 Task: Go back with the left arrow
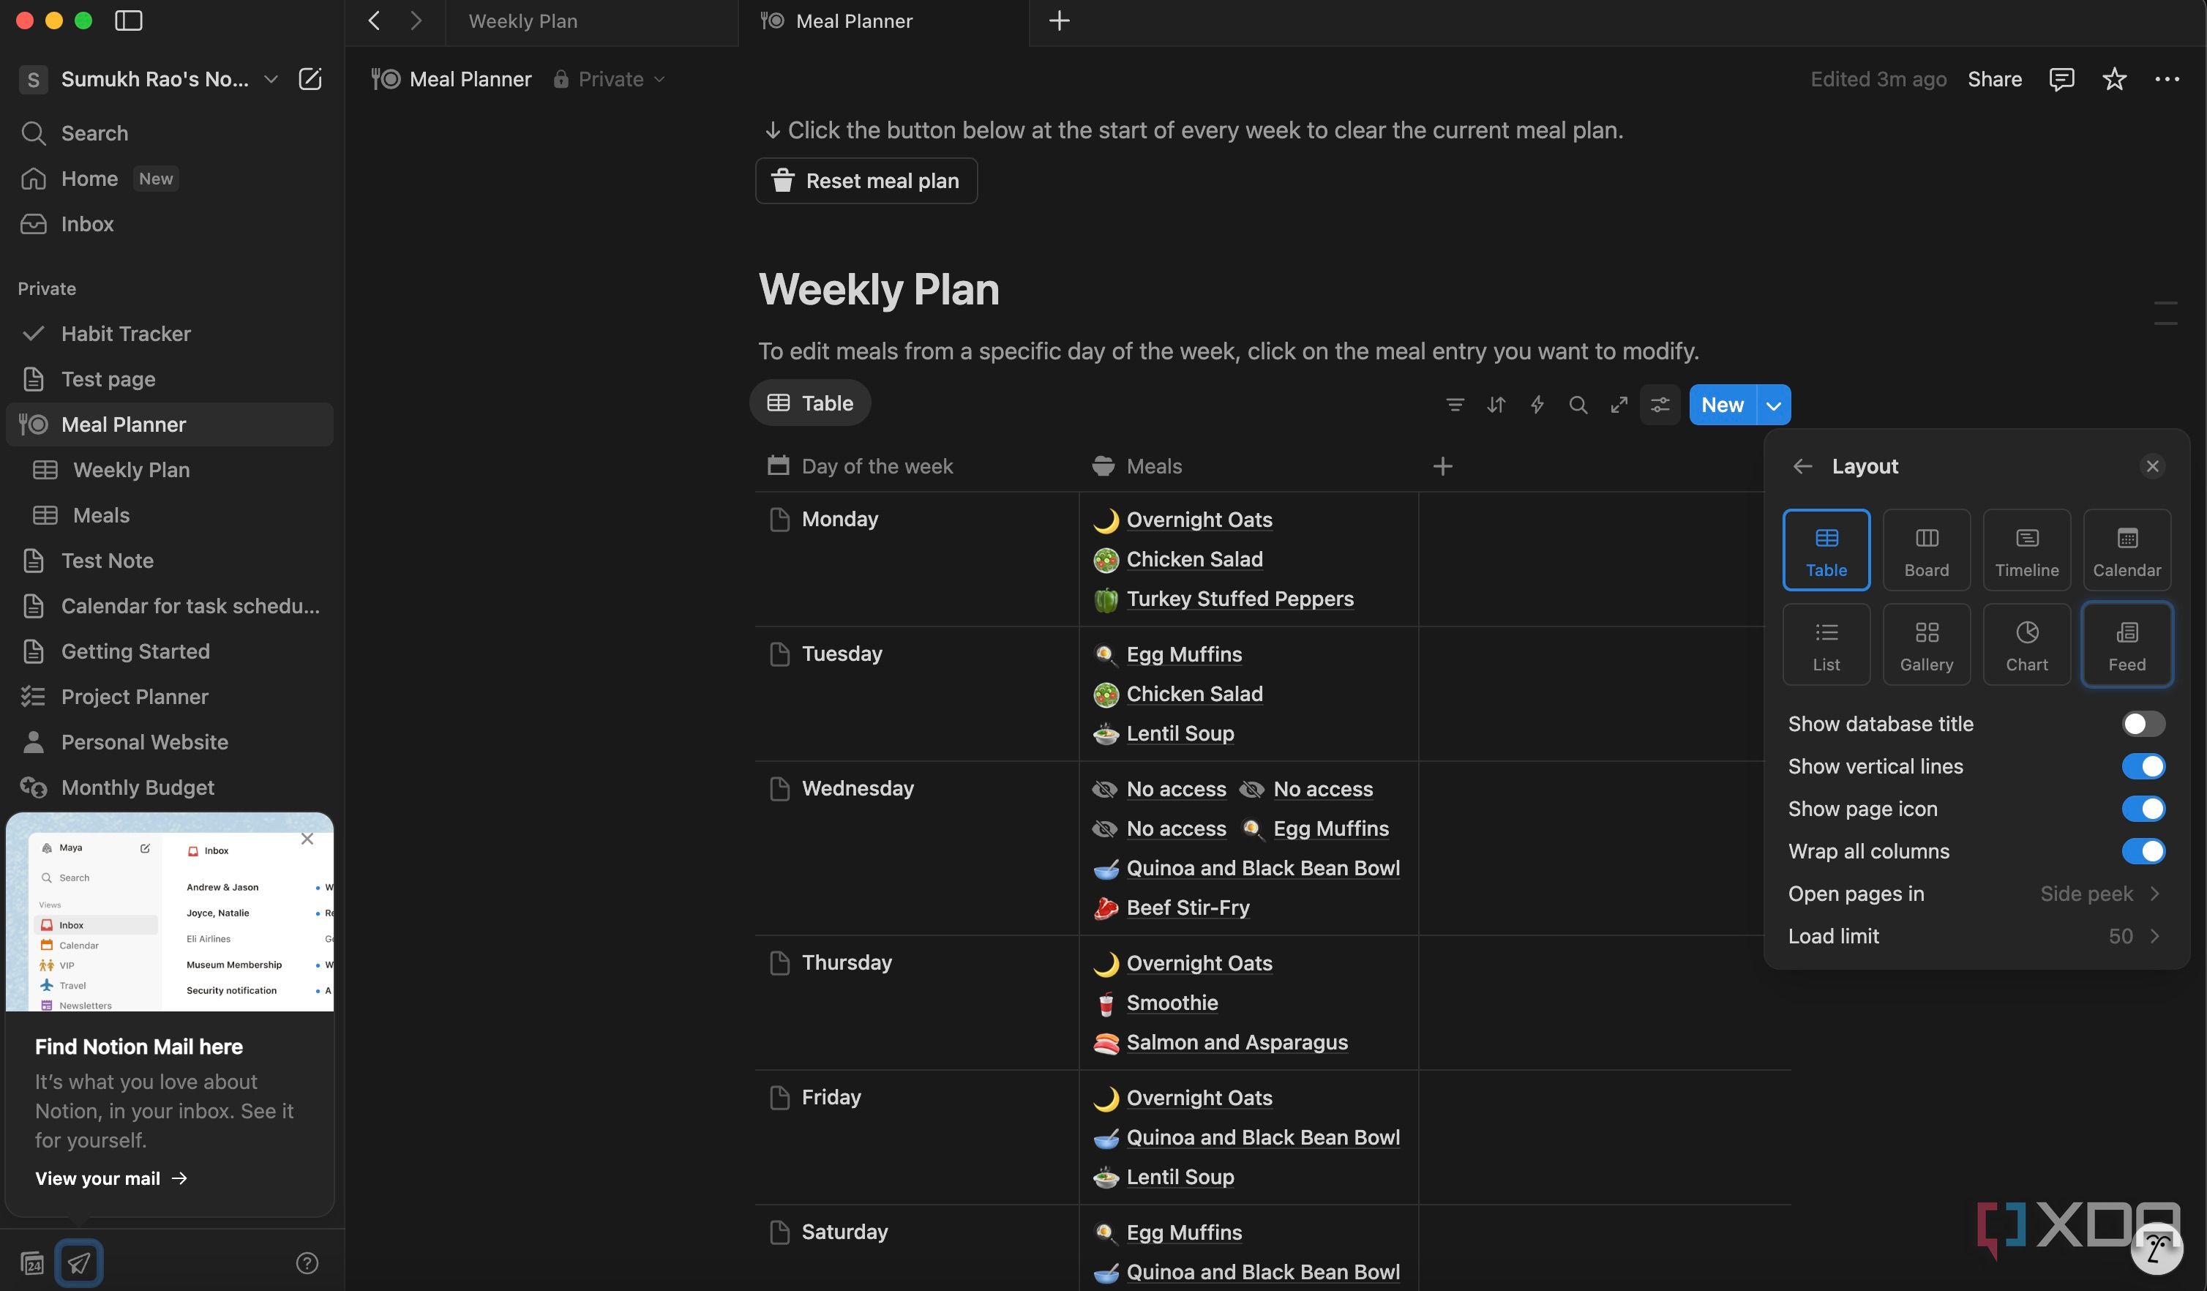click(x=374, y=20)
